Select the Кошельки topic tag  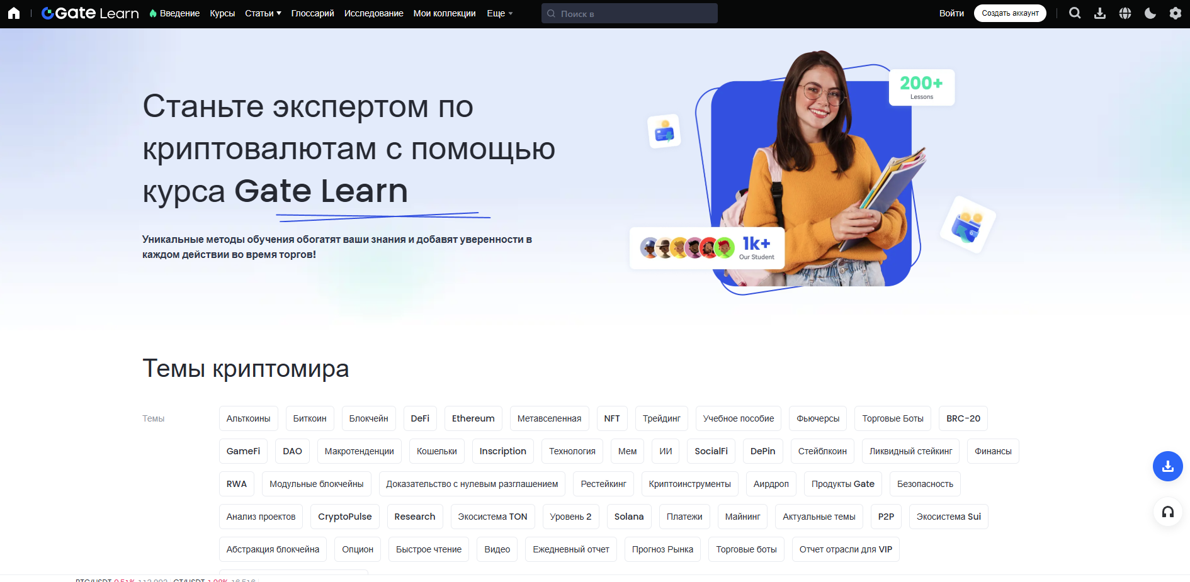437,451
